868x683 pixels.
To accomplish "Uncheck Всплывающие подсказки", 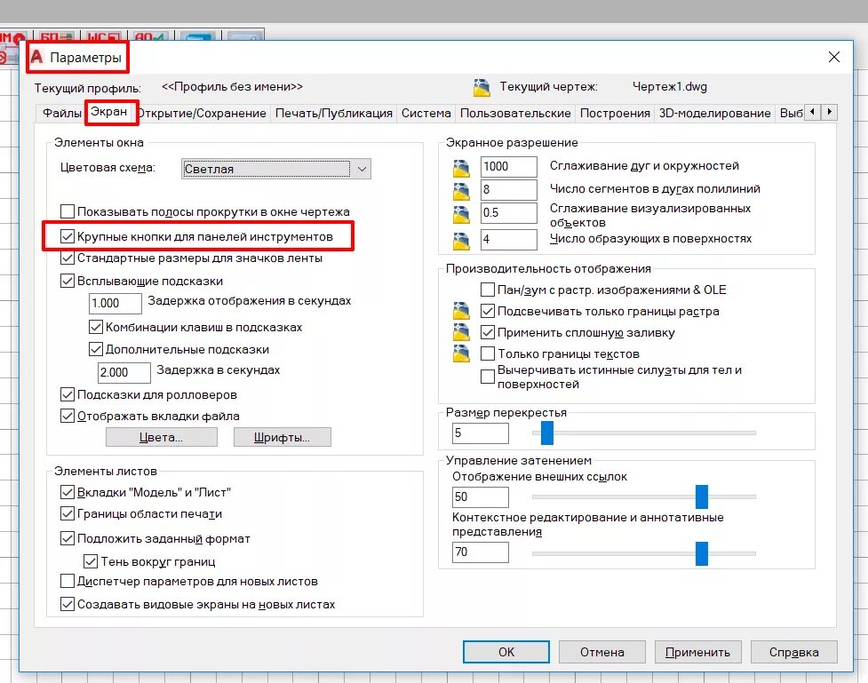I will (67, 281).
